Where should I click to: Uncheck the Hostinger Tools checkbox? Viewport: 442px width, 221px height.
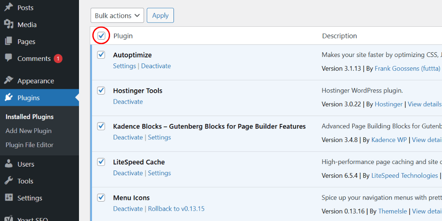(101, 91)
